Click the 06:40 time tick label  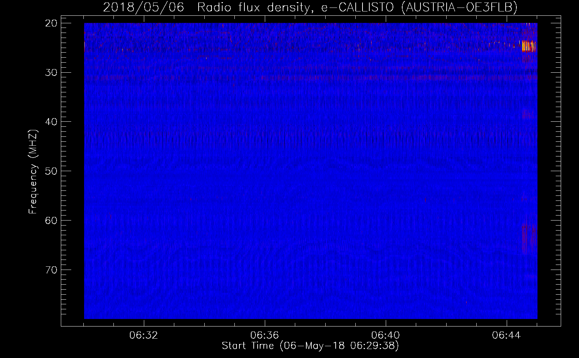coord(386,335)
